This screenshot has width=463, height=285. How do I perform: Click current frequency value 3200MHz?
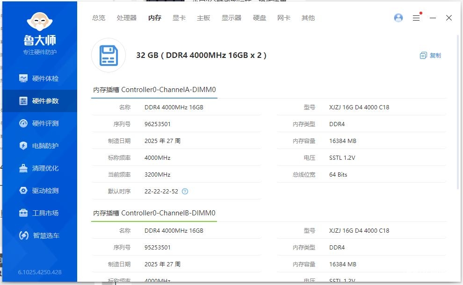pos(158,175)
